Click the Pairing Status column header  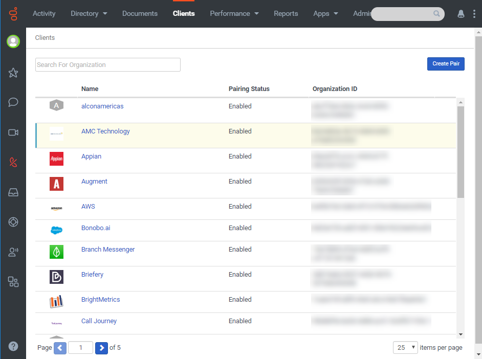[x=249, y=89]
